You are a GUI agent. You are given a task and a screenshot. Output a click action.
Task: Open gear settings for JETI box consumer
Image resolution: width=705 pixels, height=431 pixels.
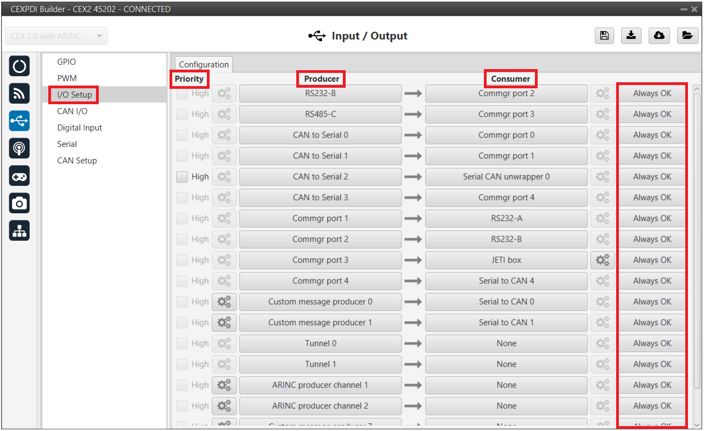point(602,260)
